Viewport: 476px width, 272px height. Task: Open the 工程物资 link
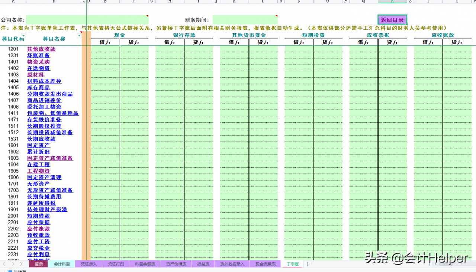click(38, 171)
